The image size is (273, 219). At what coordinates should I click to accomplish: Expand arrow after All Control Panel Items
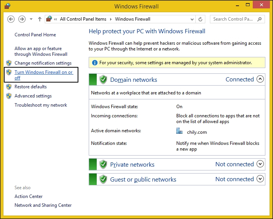(111, 19)
